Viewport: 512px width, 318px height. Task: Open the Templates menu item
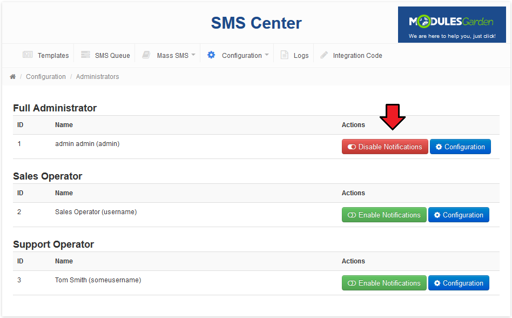[53, 56]
